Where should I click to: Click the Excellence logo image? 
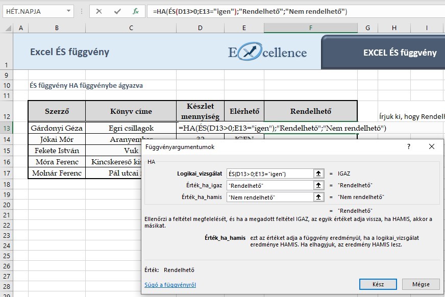[x=267, y=52]
